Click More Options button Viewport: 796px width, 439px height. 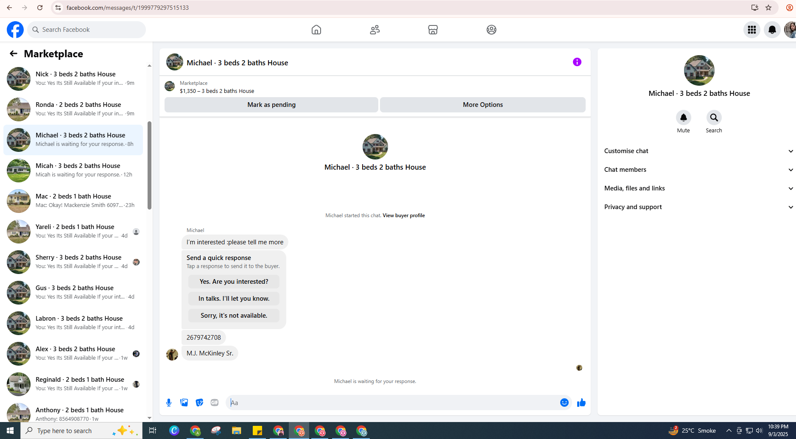(x=483, y=105)
